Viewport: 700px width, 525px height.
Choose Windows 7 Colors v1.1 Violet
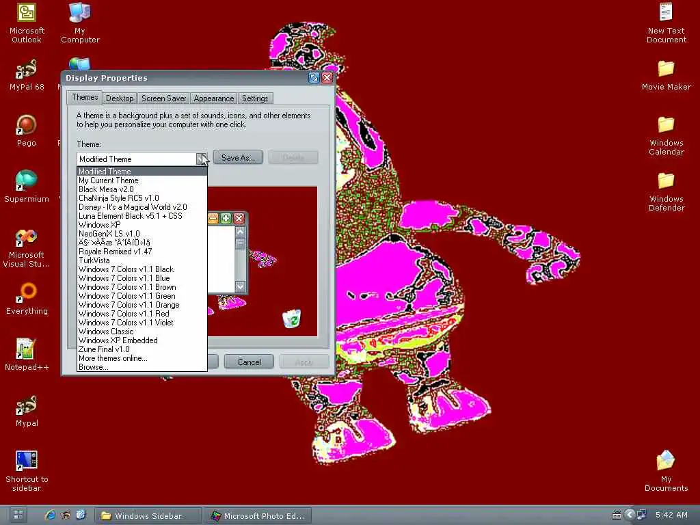point(142,323)
